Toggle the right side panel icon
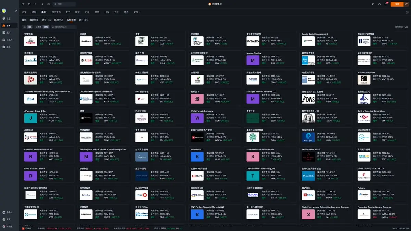The image size is (411, 231). point(407,12)
